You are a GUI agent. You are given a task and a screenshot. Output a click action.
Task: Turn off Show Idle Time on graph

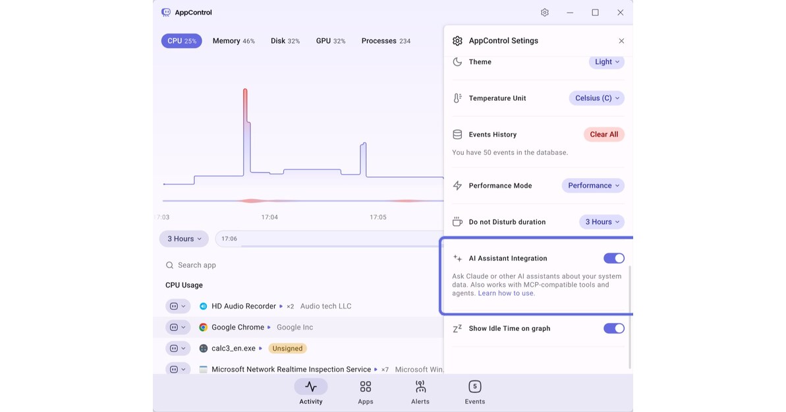(613, 328)
